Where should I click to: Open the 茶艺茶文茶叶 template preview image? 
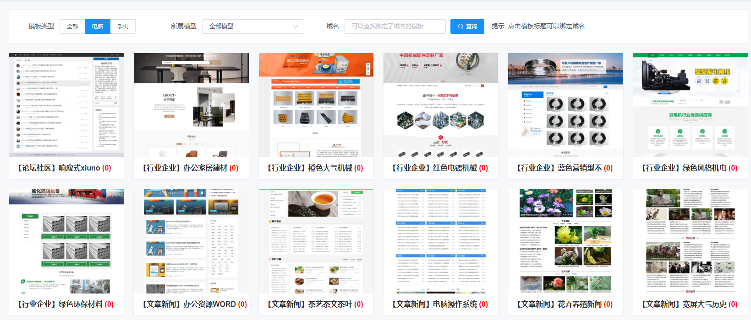point(316,241)
